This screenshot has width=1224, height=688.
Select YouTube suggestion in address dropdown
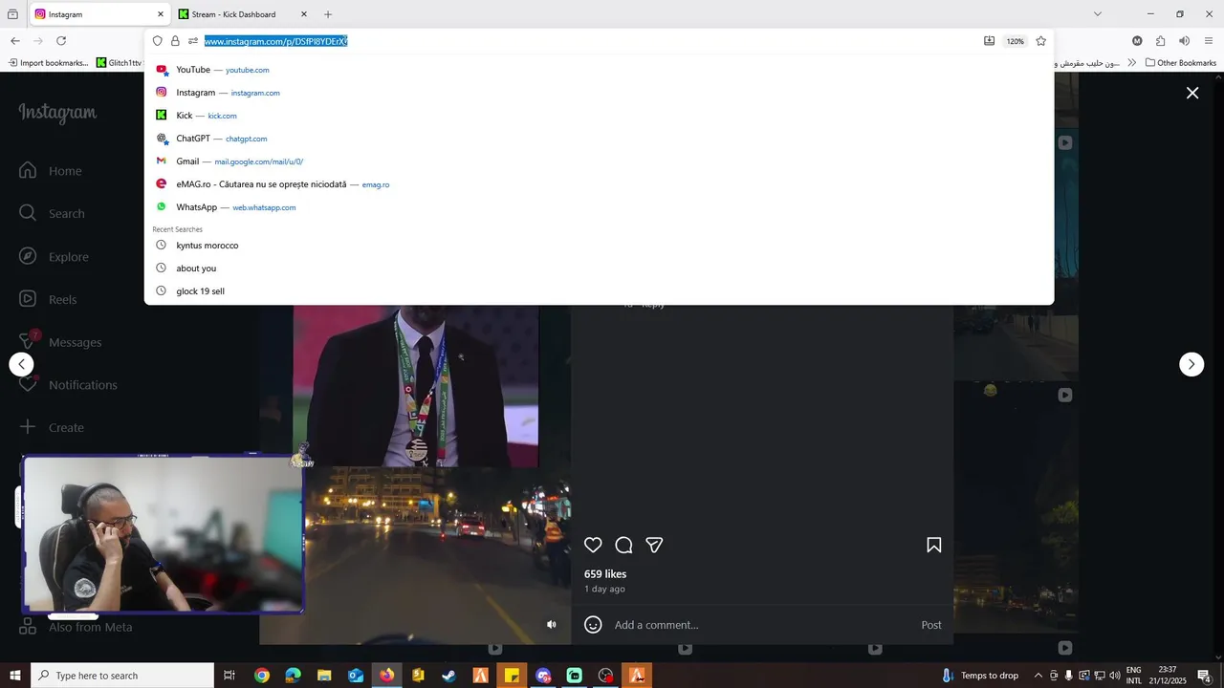(599, 70)
